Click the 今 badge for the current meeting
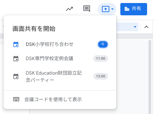 point(103,44)
